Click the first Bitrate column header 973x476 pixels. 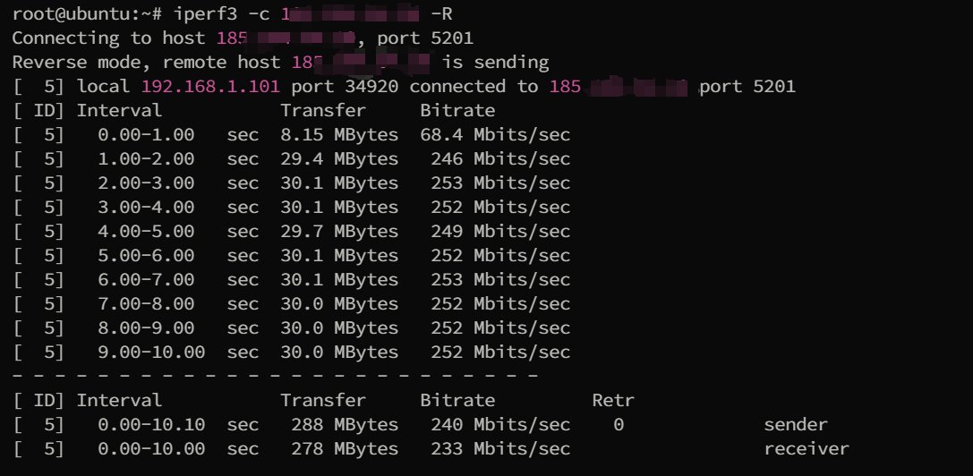point(457,110)
